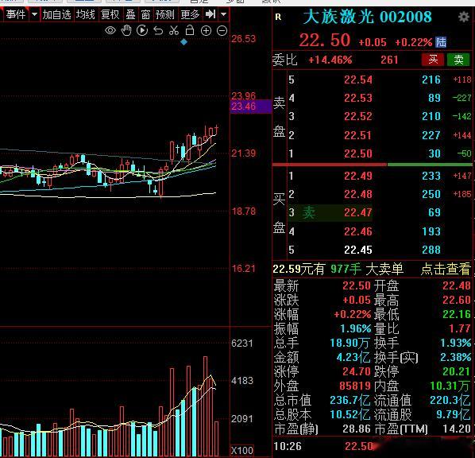Click the buy/sell ratio red-green bar
Viewport: 475px width, 458px height.
click(373, 165)
